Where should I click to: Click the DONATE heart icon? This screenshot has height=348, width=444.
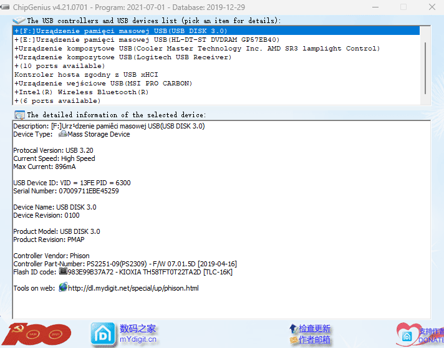click(408, 335)
